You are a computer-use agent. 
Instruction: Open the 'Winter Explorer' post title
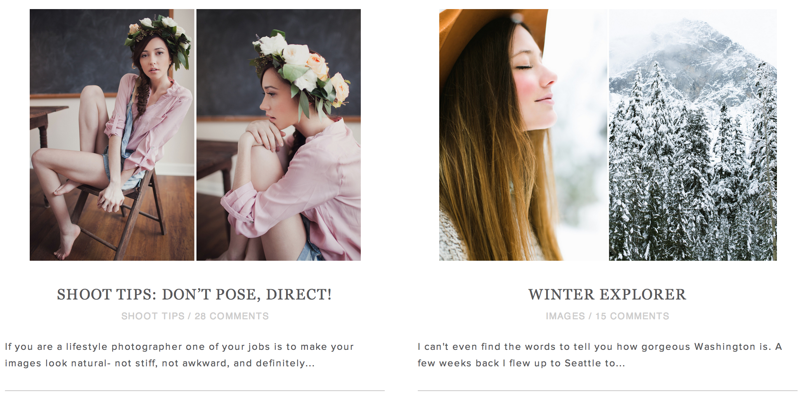pos(607,295)
